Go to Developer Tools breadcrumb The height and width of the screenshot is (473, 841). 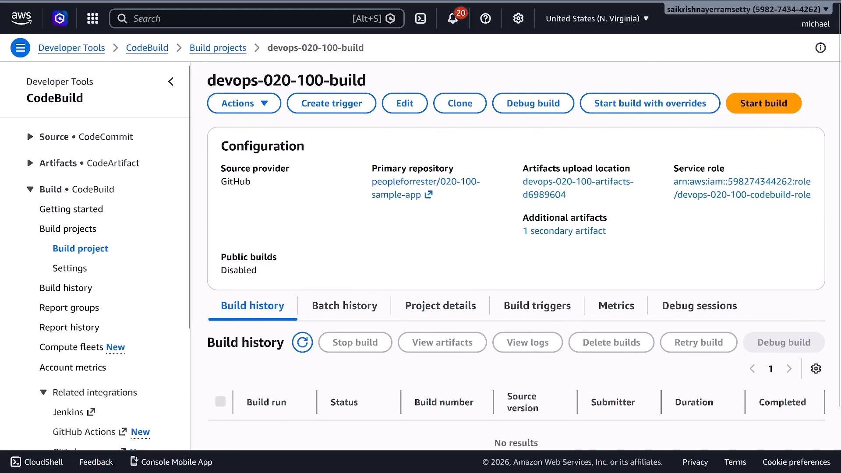coord(71,48)
